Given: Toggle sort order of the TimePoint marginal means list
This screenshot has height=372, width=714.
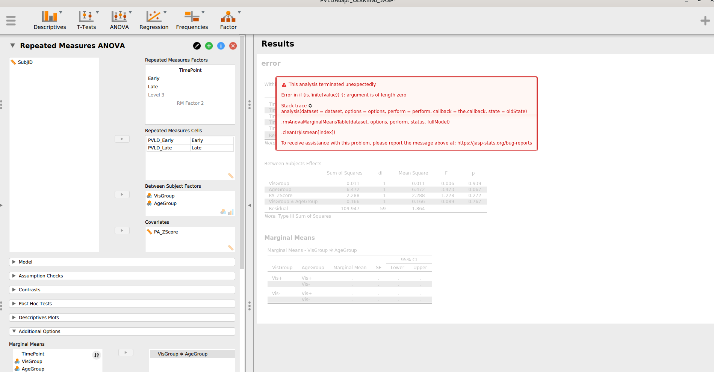Looking at the screenshot, I should (x=96, y=355).
